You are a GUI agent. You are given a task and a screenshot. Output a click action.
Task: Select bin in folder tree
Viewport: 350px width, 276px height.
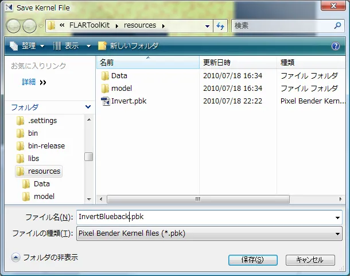[x=33, y=133]
